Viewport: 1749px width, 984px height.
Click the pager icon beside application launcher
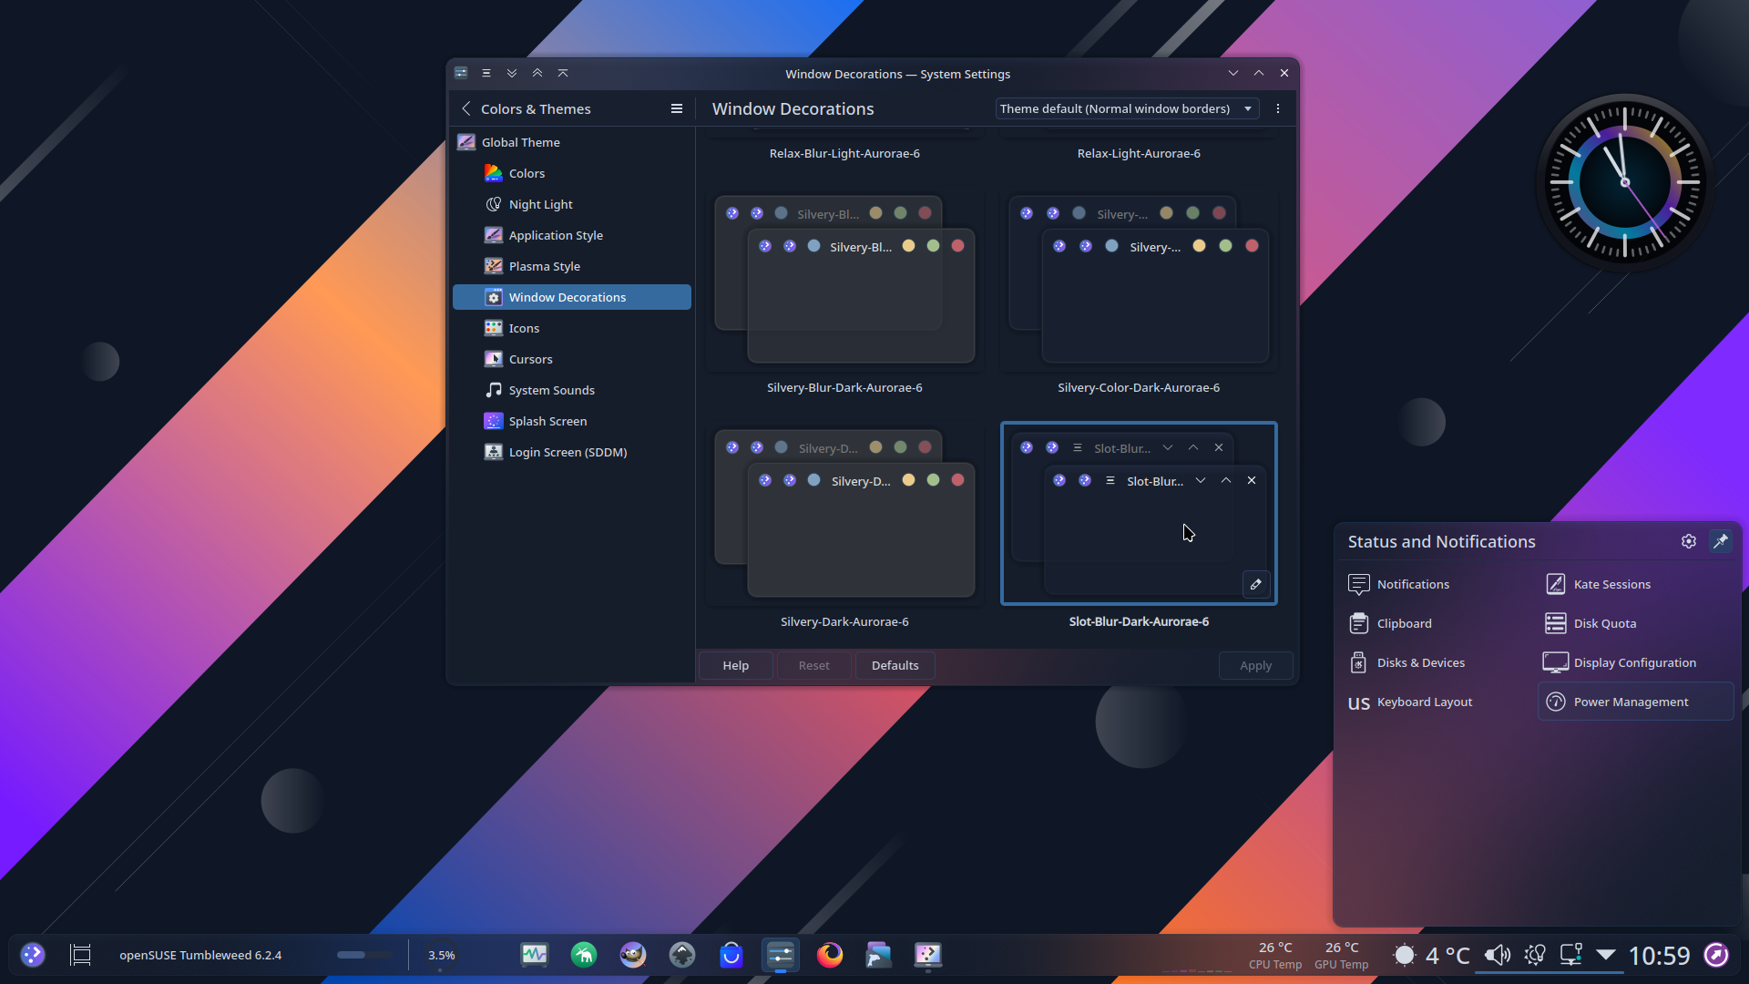click(x=81, y=955)
